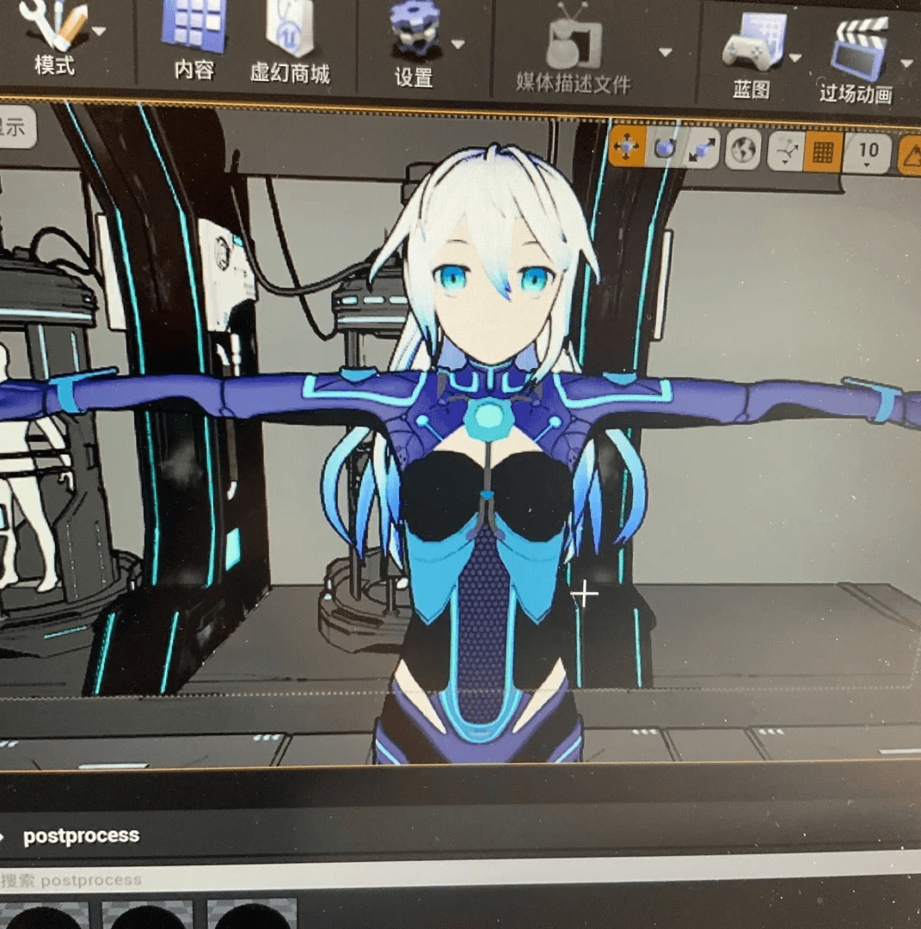Open grid snap size value 10
Image resolution: width=921 pixels, height=929 pixels.
(868, 153)
